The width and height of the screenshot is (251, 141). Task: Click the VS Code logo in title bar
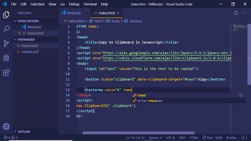4,4
